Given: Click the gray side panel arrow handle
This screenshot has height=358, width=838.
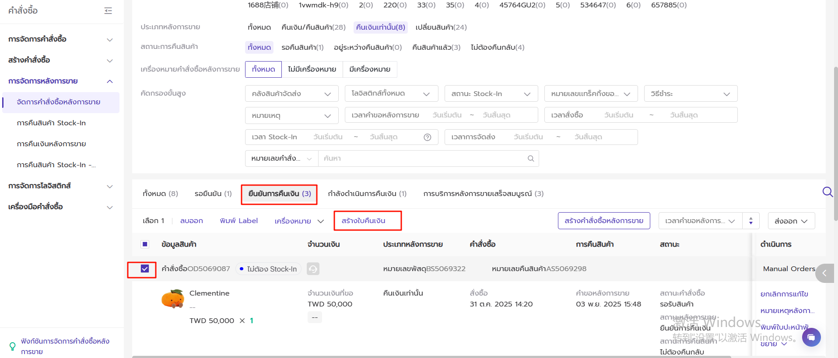Looking at the screenshot, I should click(x=824, y=273).
